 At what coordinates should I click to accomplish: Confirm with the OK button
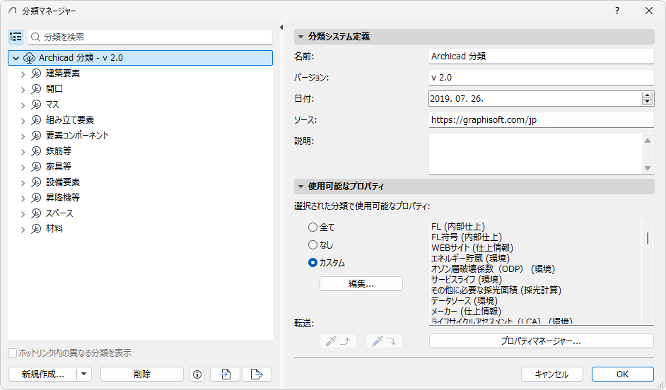coord(623,374)
